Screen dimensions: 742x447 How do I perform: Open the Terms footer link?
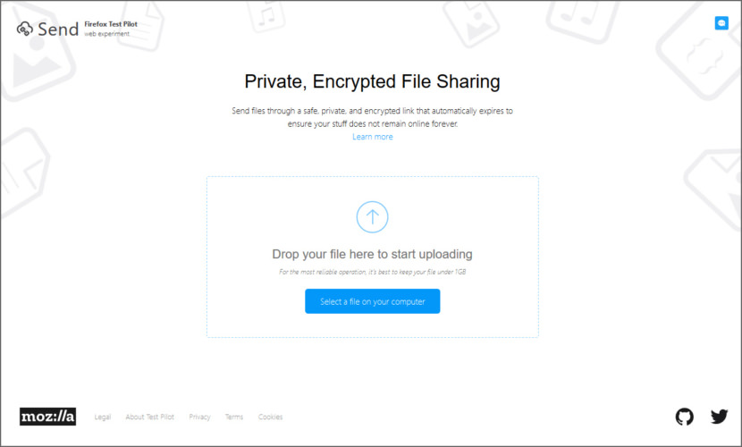tap(233, 417)
